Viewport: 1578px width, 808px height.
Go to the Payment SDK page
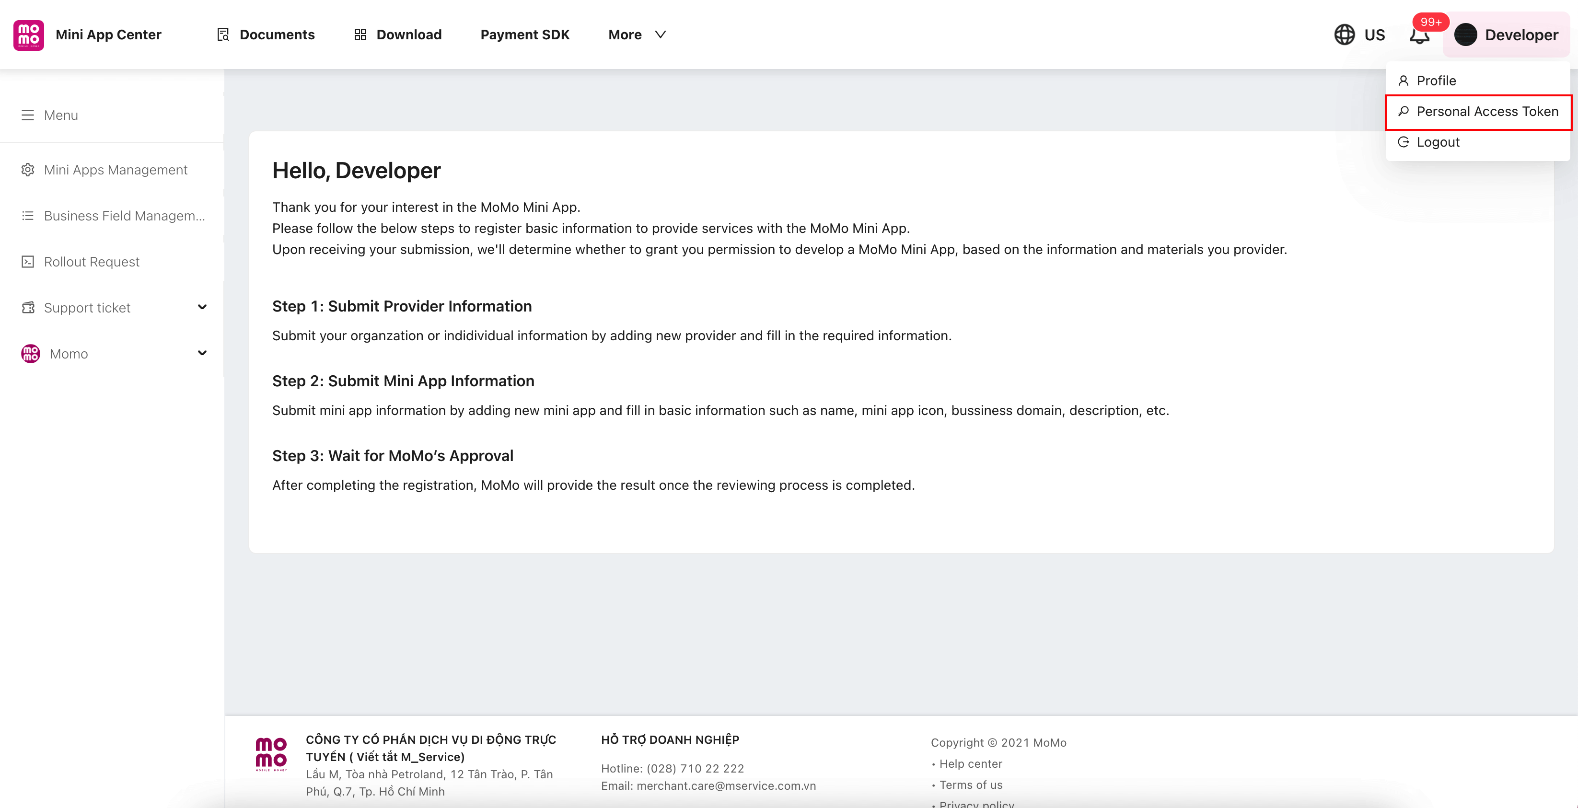[x=524, y=35]
